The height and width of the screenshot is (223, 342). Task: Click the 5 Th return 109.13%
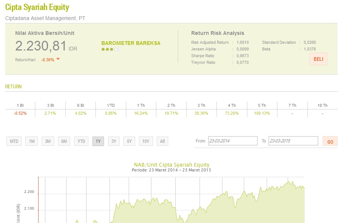pos(262,113)
